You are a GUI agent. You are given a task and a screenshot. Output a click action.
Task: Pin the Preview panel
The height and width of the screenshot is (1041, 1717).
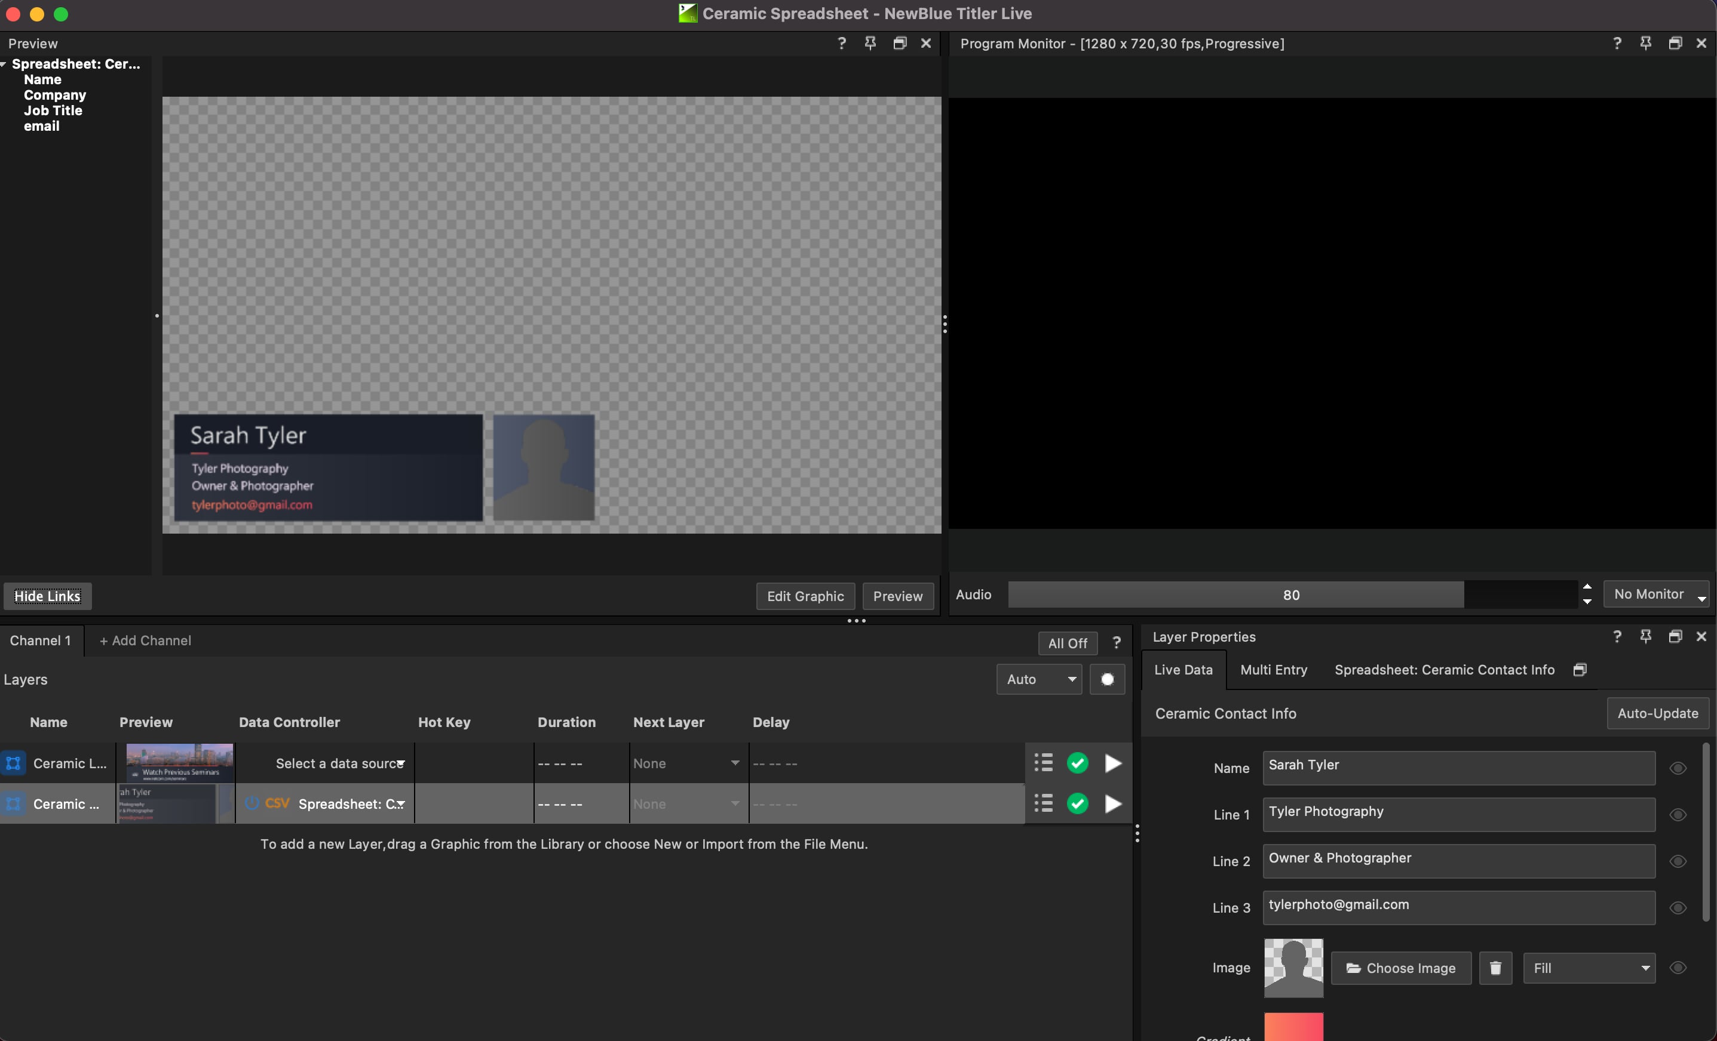pyautogui.click(x=870, y=43)
